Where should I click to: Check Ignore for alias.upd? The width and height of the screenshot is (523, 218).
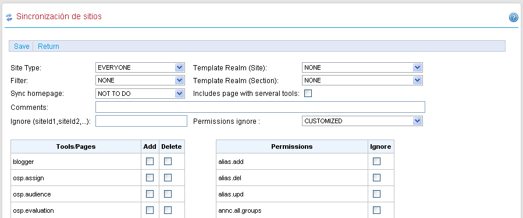coord(376,194)
